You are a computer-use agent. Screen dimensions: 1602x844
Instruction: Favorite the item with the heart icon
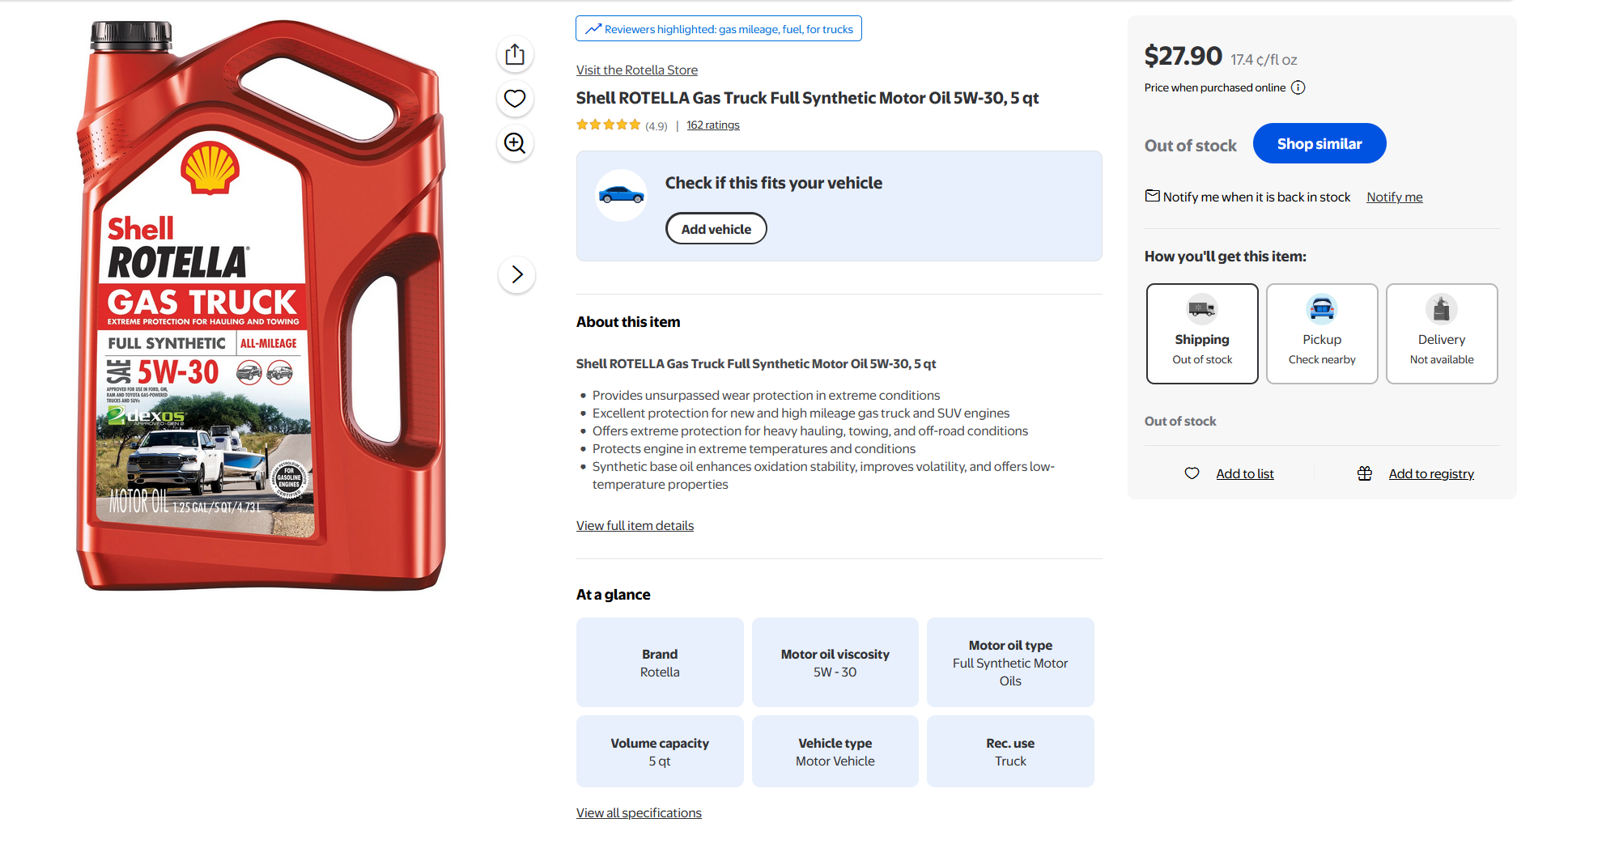coord(515,99)
